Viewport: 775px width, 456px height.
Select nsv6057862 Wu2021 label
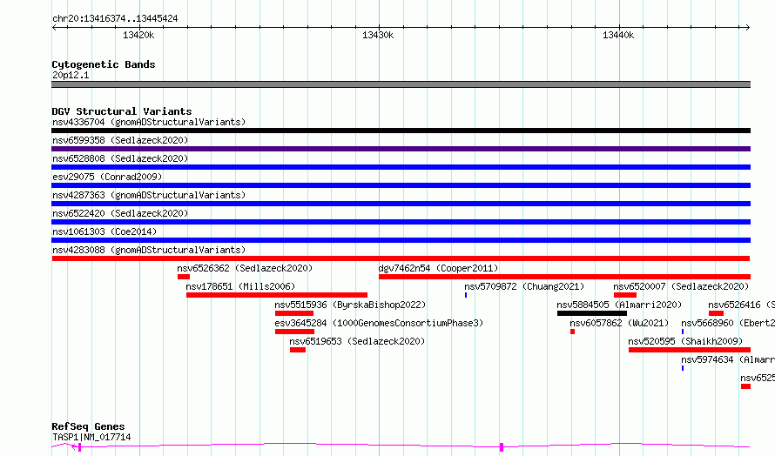[x=619, y=323]
